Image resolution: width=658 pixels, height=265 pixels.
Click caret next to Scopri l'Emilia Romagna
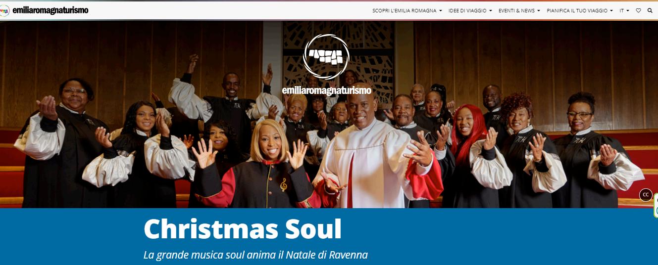[x=441, y=11]
